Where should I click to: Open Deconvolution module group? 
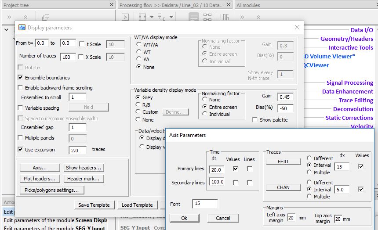353,109
